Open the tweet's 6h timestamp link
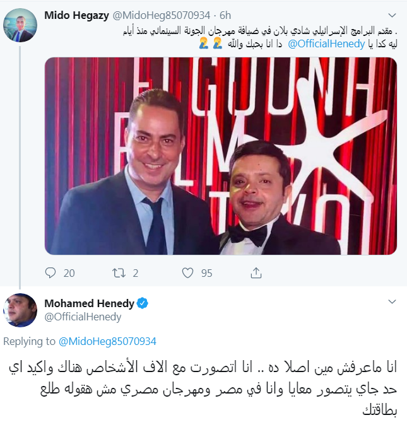Image resolution: width=407 pixels, height=432 pixels. pos(226,15)
